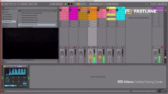The image size is (168, 94).
Task: Toggle the Draw Mode pencil icon
Action: pos(147,4)
